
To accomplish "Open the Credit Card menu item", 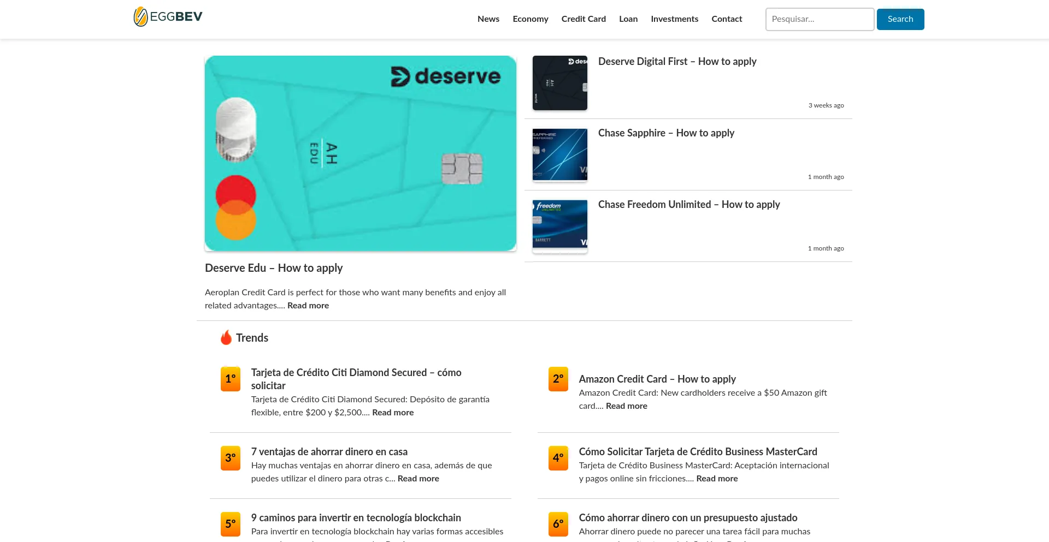I will [584, 19].
